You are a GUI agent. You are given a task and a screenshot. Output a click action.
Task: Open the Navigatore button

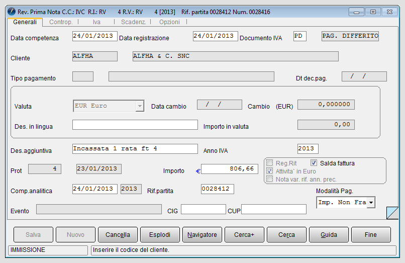[x=202, y=234]
